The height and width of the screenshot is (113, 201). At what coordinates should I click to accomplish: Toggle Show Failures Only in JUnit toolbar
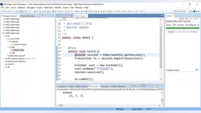pyautogui.click(x=181, y=19)
